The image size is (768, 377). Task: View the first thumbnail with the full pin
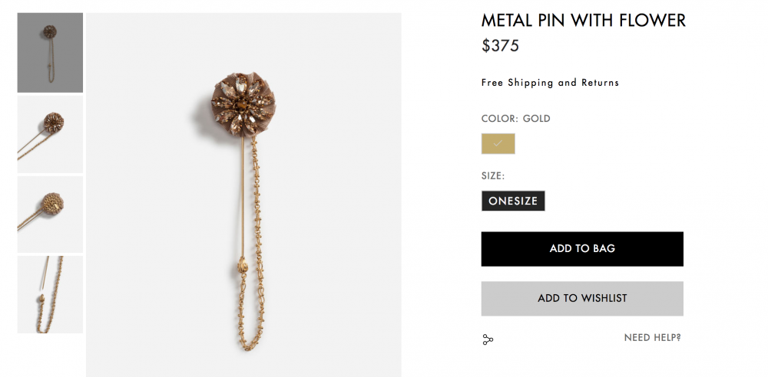point(50,53)
